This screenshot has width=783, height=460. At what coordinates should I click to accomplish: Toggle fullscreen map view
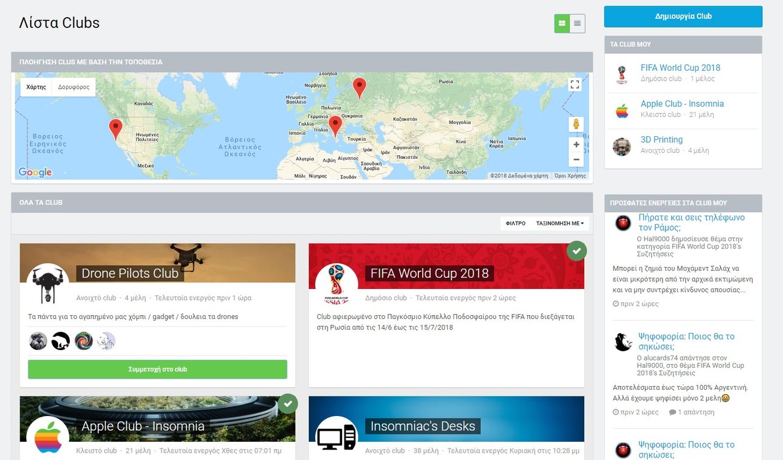coord(574,85)
